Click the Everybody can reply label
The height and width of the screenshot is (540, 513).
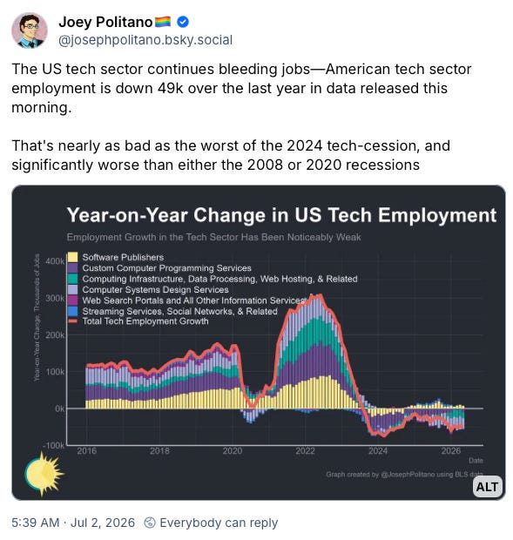(x=219, y=523)
